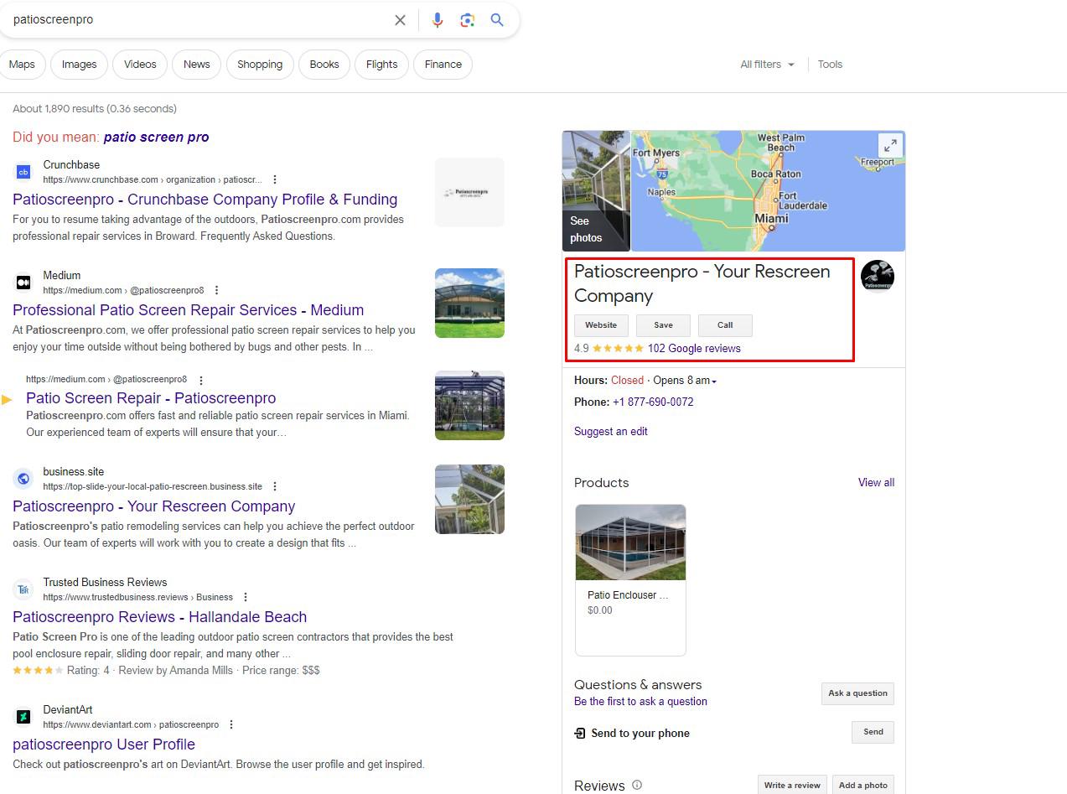Switch to the Images tab

79,65
